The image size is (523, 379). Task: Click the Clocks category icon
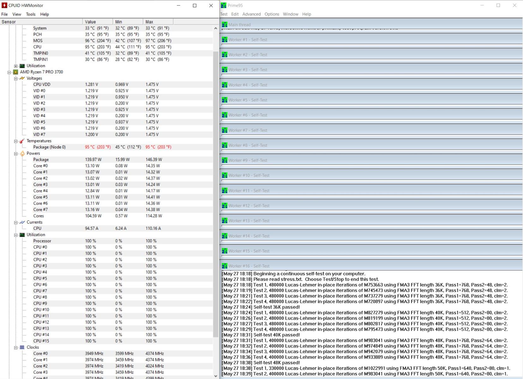click(22, 347)
